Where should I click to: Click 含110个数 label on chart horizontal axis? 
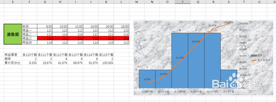click(147, 92)
